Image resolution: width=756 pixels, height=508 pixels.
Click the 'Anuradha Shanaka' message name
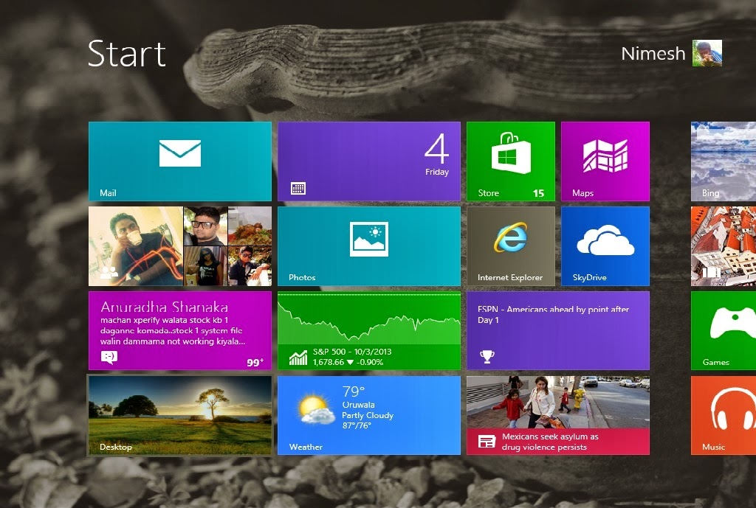165,307
